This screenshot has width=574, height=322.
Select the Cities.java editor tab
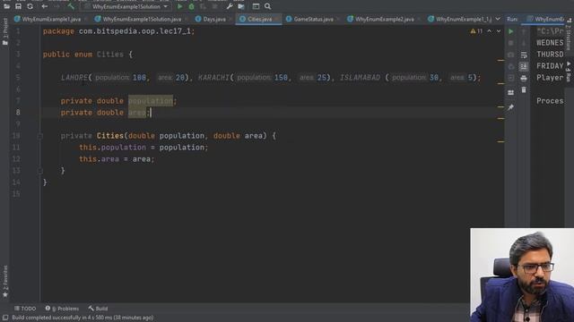tap(259, 19)
